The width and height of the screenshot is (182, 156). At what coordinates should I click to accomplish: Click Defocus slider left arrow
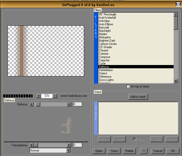(x=31, y=104)
